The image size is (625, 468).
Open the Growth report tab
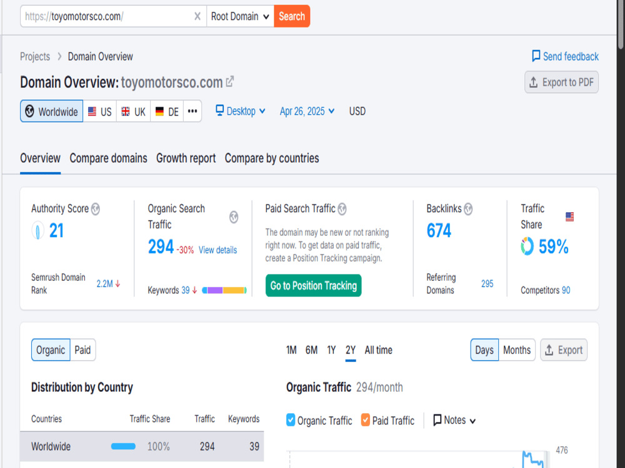[x=186, y=158]
